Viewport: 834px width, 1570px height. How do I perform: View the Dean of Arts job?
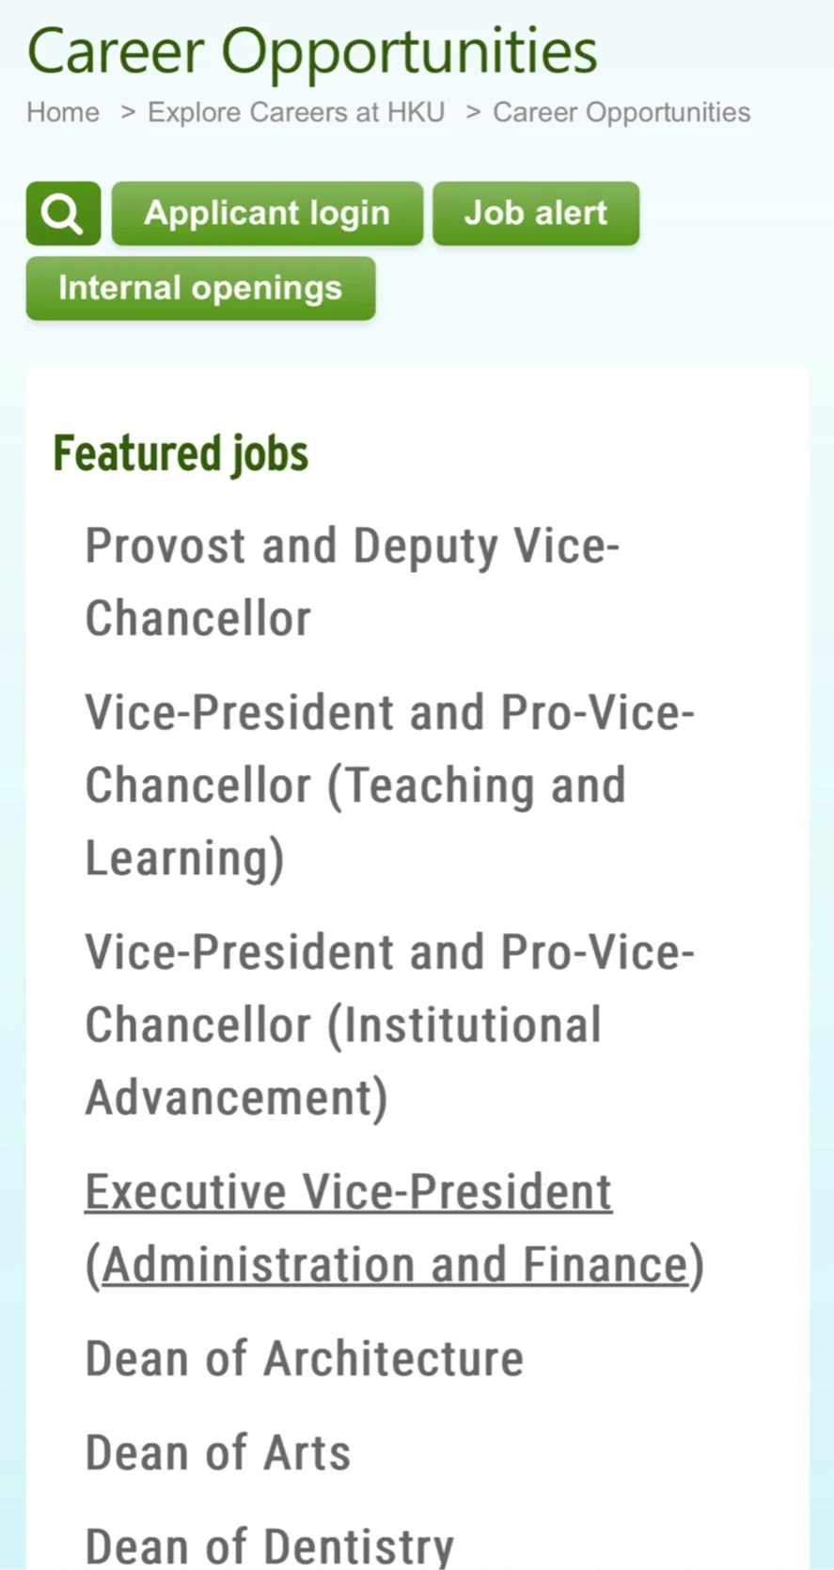(218, 1452)
